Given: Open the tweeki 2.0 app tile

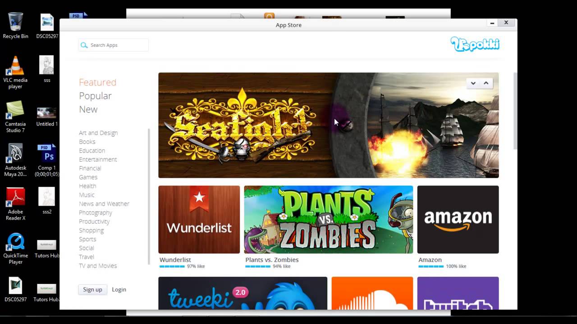Looking at the screenshot, I should (x=243, y=293).
